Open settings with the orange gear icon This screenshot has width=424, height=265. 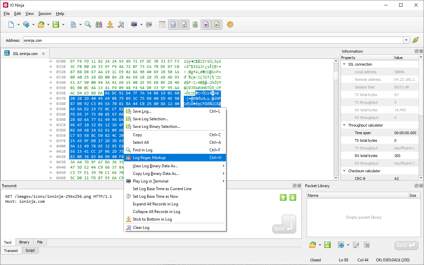coord(230,25)
